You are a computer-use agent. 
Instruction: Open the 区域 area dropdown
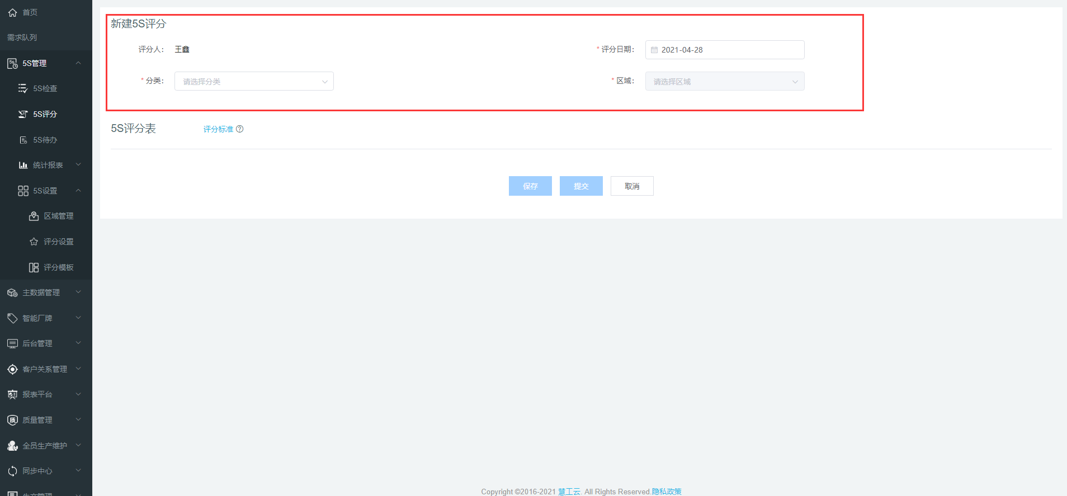[x=724, y=82]
